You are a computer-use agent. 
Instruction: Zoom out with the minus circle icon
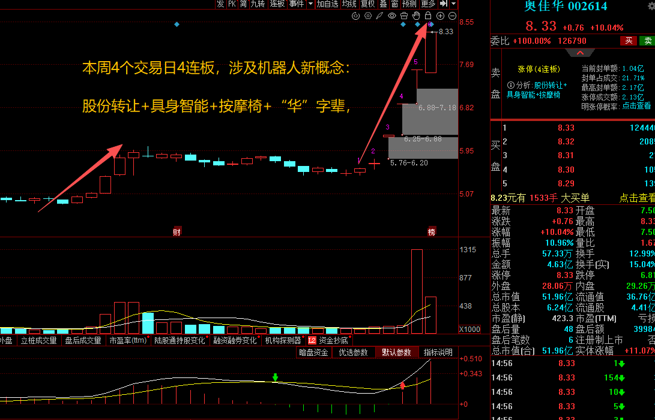[x=453, y=16]
